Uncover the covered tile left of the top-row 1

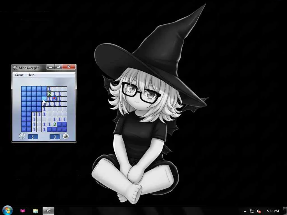tap(44, 89)
